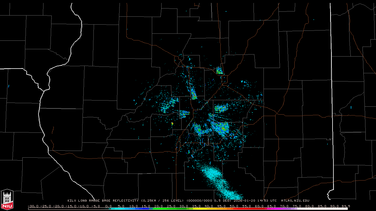The width and height of the screenshot is (376, 211).
Task: Click the KILX Long Range Base Reflectivity title
Action: point(103,201)
